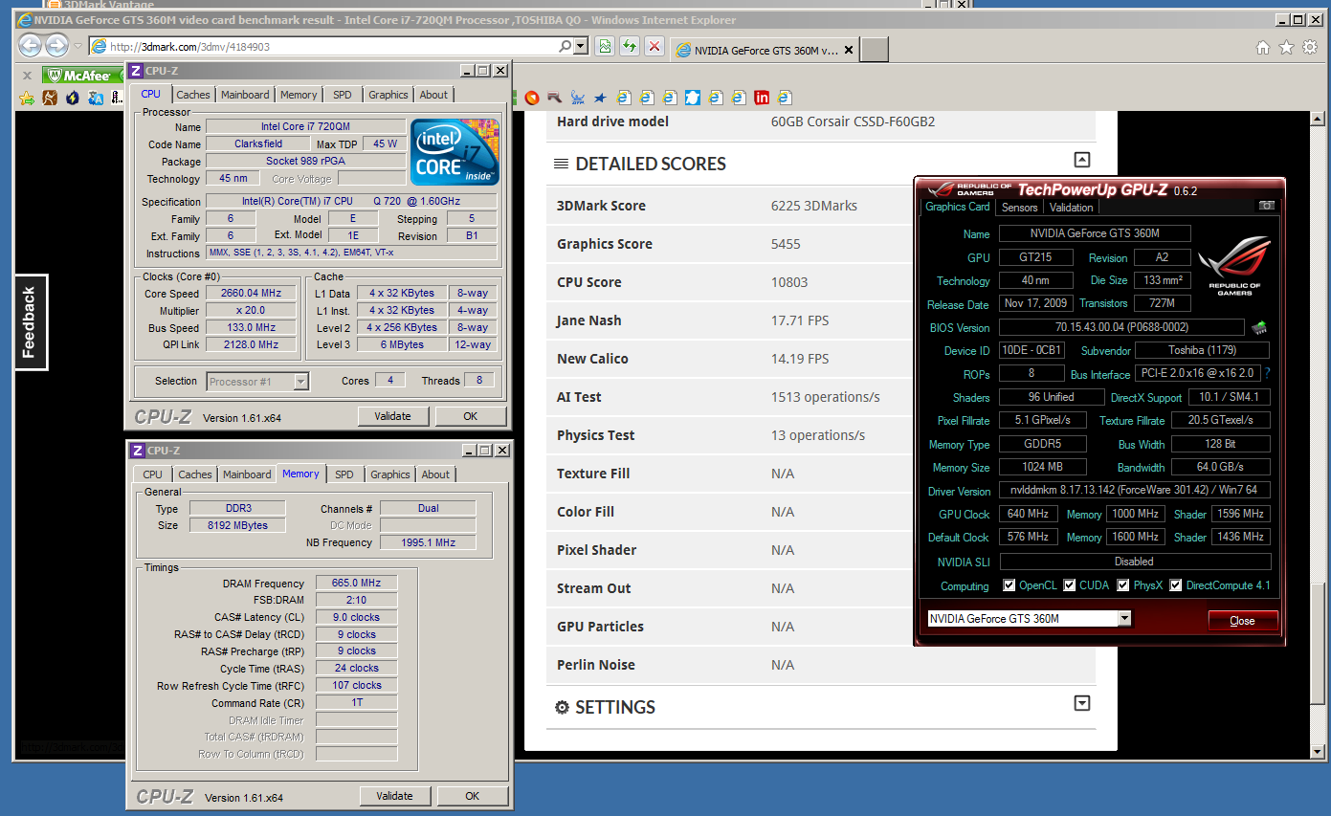The image size is (1331, 816).
Task: Open Processor #1 selection dropdown
Action: click(300, 382)
